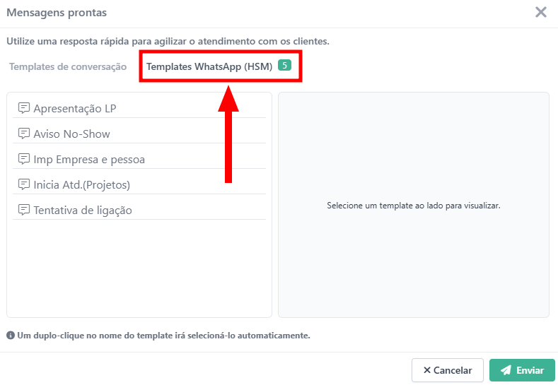Open the Templates WhatsApp (HSM) tab
The height and width of the screenshot is (385, 558).
coord(209,66)
